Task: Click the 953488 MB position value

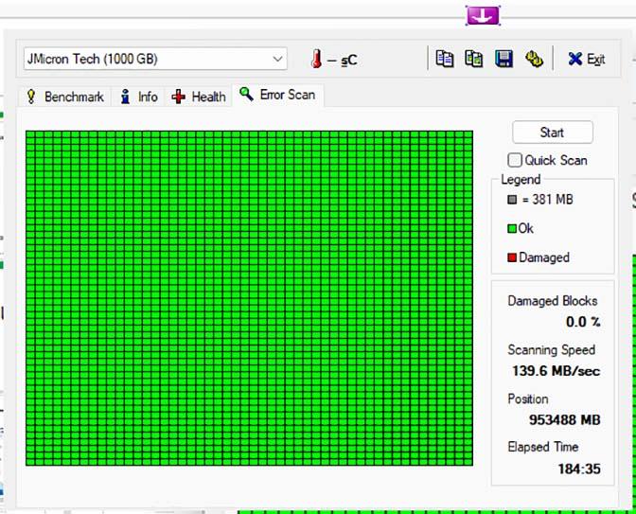Action: click(x=565, y=420)
